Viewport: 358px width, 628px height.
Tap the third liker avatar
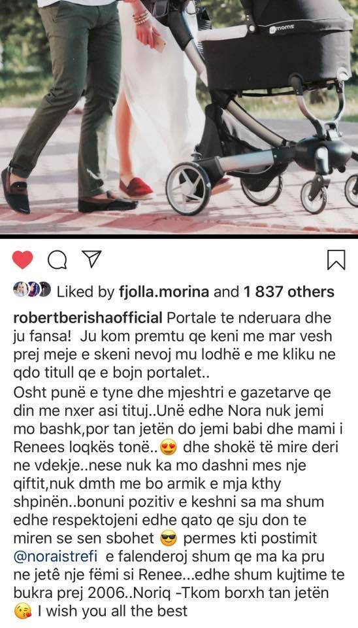click(45, 289)
